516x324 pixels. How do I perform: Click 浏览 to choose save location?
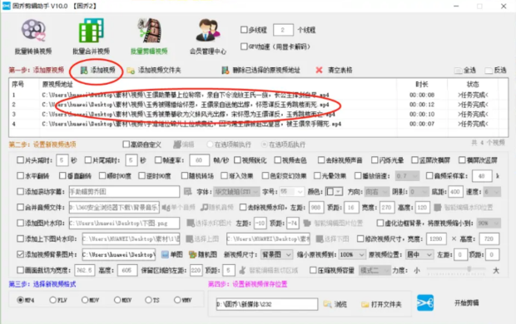pos(335,304)
